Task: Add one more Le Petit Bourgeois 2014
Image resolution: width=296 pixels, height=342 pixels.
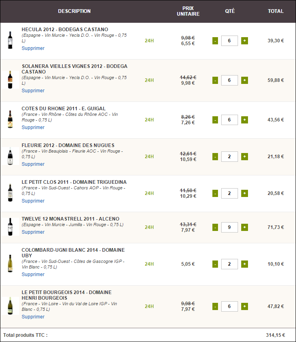Action: coord(244,306)
